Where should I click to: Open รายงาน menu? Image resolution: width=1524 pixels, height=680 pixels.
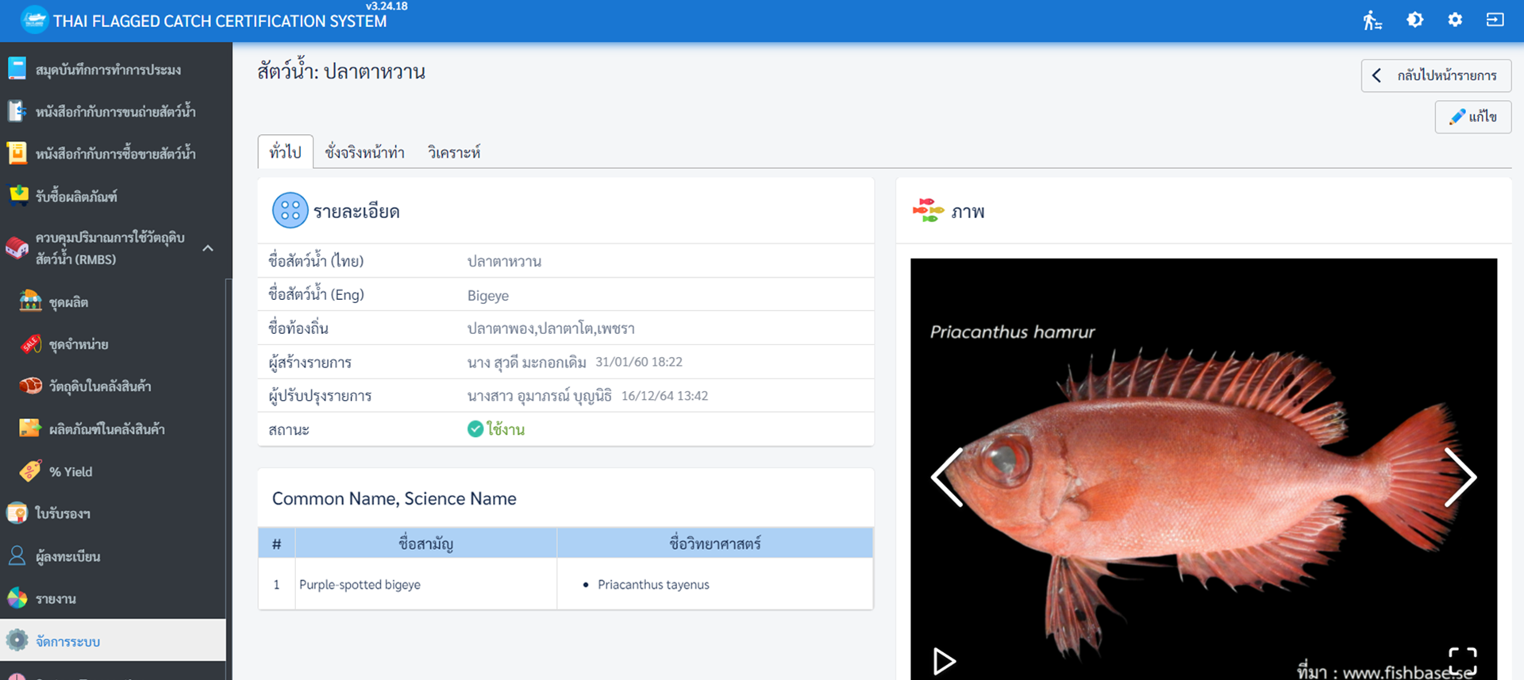(113, 598)
